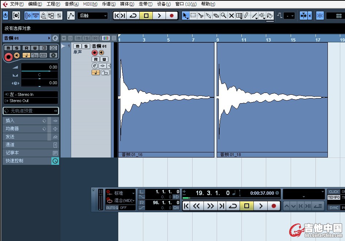Open the 无轨道预置 track preset selector
Screen dimensions: 345x241
[31, 111]
